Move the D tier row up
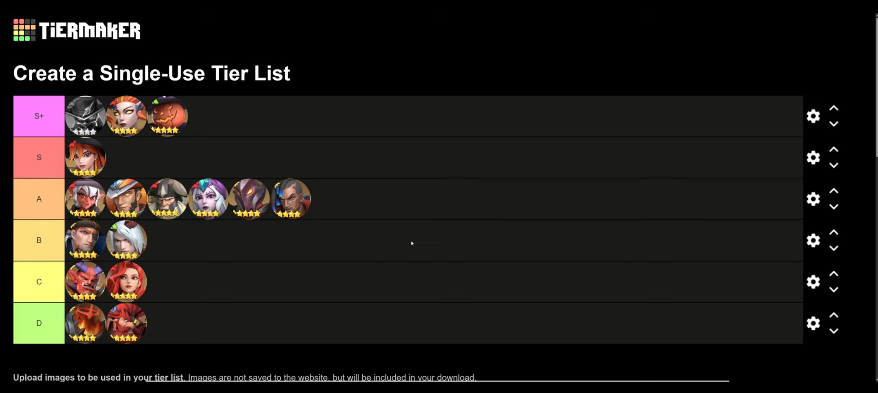The image size is (878, 393). (x=834, y=315)
